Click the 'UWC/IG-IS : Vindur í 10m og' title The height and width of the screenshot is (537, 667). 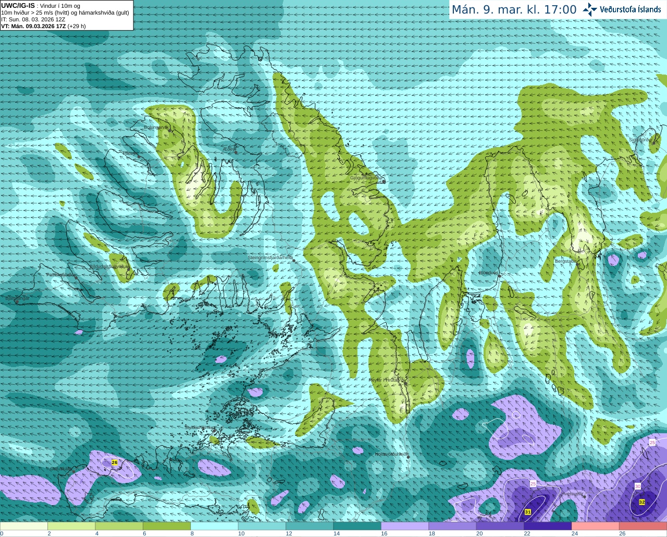40,6
